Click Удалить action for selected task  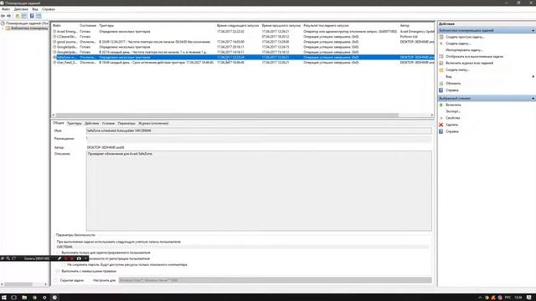[x=451, y=125]
